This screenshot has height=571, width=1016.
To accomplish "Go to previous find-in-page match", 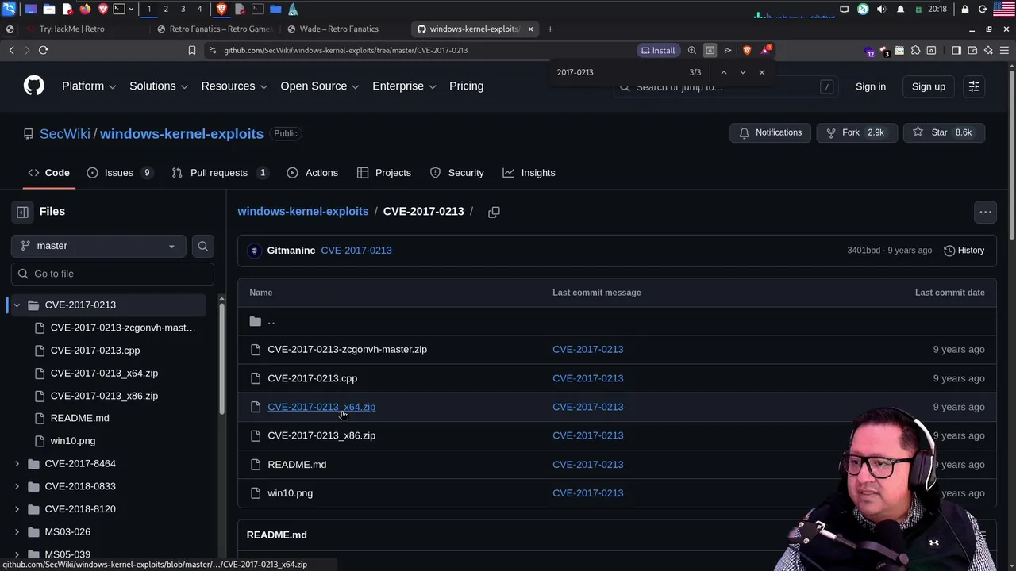I will pos(723,72).
